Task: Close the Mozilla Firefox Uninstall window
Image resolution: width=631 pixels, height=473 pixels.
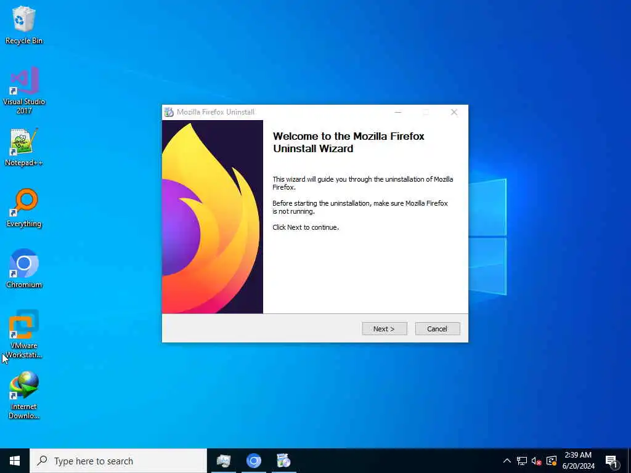Action: [454, 112]
